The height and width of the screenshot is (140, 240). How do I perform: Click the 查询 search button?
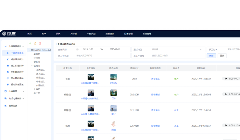pos(211,56)
